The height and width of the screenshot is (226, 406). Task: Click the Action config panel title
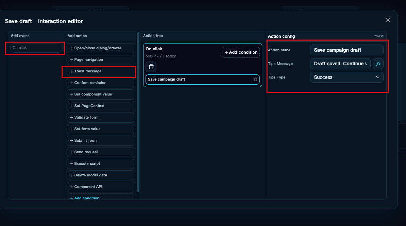281,36
